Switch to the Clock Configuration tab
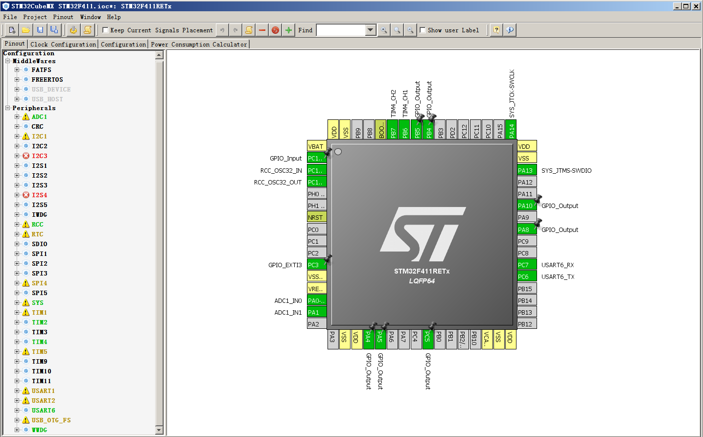The image size is (703, 437). pos(63,44)
